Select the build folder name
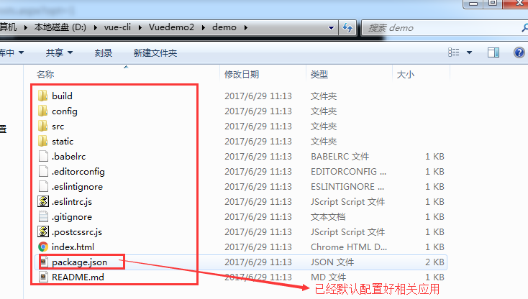Image resolution: width=528 pixels, height=299 pixels. 63,96
